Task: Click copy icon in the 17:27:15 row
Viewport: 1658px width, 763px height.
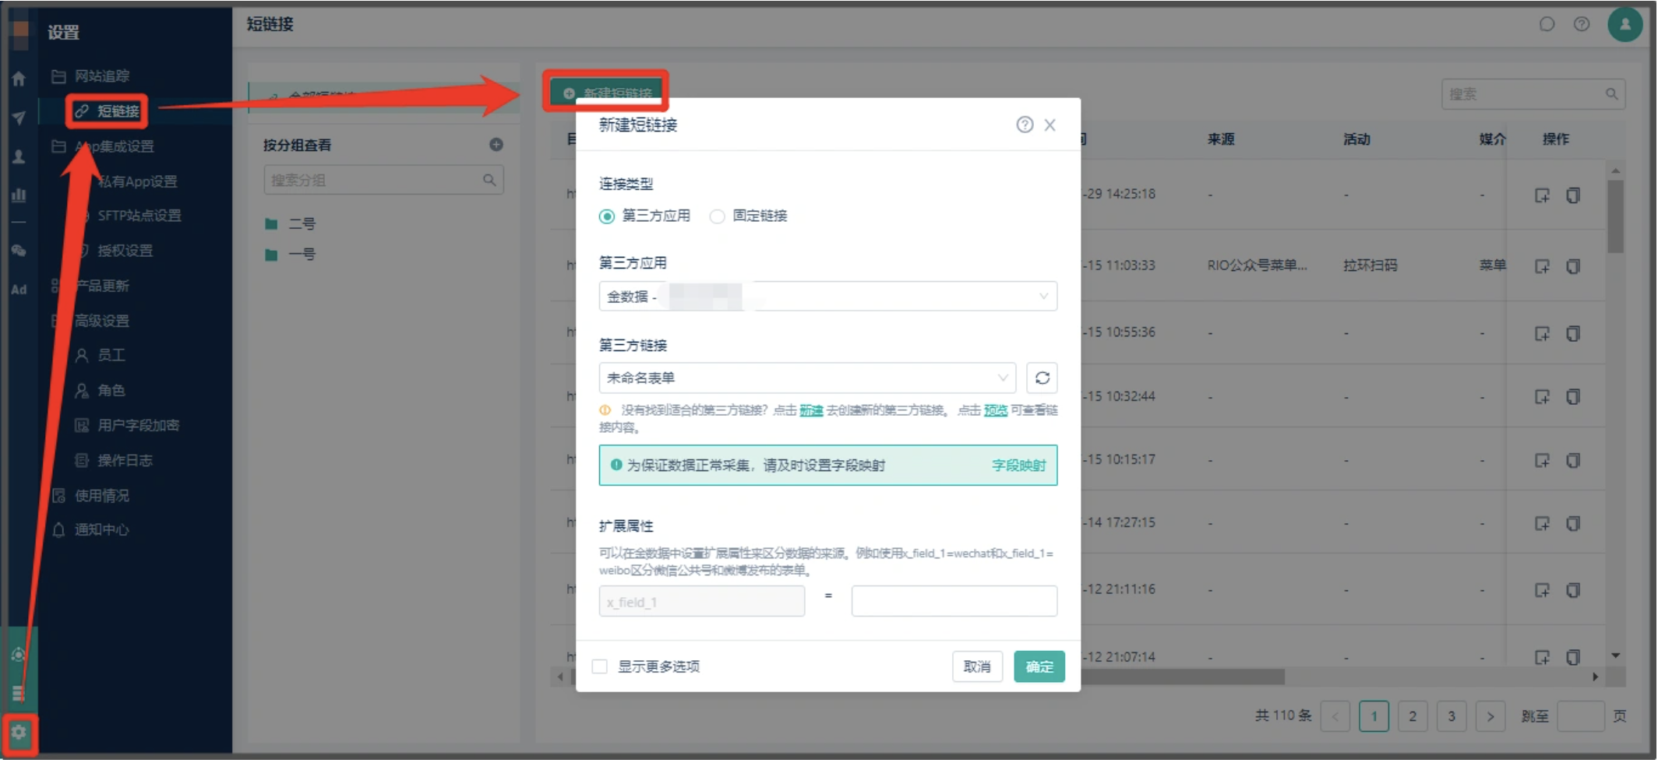Action: [1573, 523]
